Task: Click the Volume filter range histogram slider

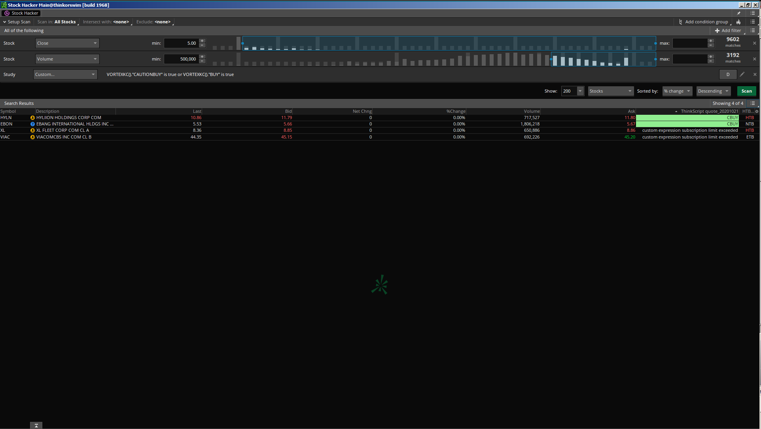Action: point(604,59)
